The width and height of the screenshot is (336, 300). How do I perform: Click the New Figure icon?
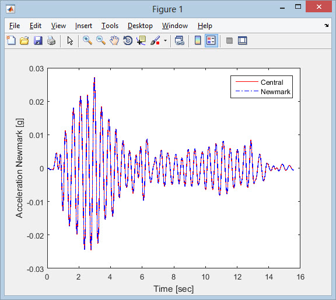pyautogui.click(x=11, y=40)
